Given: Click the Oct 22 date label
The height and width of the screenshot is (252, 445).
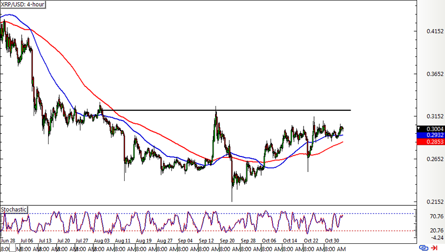Looking at the screenshot, I should (x=311, y=240).
